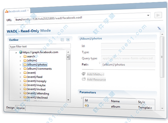This screenshot has height=123, width=168.
Task: Click the Template style cell
Action: 145,108
